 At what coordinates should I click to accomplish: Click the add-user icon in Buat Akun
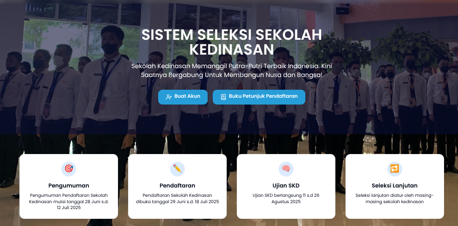[x=169, y=97]
